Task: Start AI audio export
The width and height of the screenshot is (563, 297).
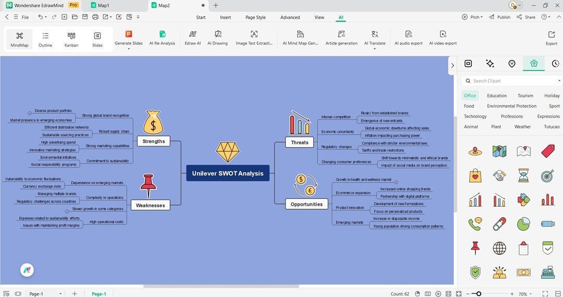Action: point(408,38)
